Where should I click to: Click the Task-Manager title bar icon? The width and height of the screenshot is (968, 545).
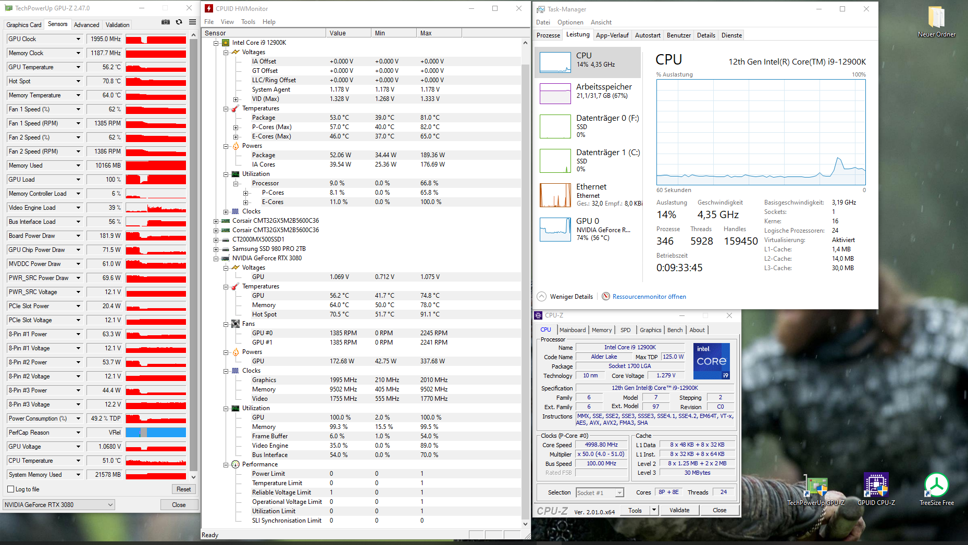click(541, 9)
